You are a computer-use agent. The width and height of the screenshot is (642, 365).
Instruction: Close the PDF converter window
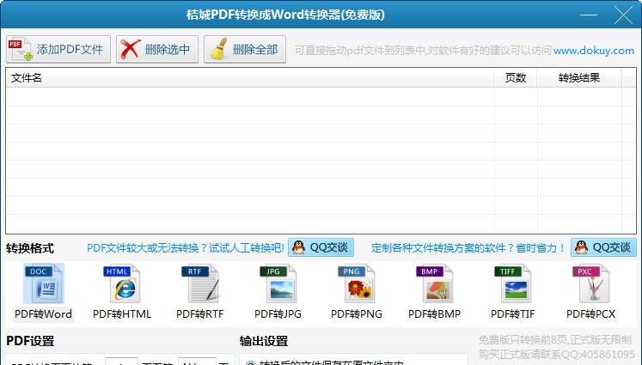[624, 15]
